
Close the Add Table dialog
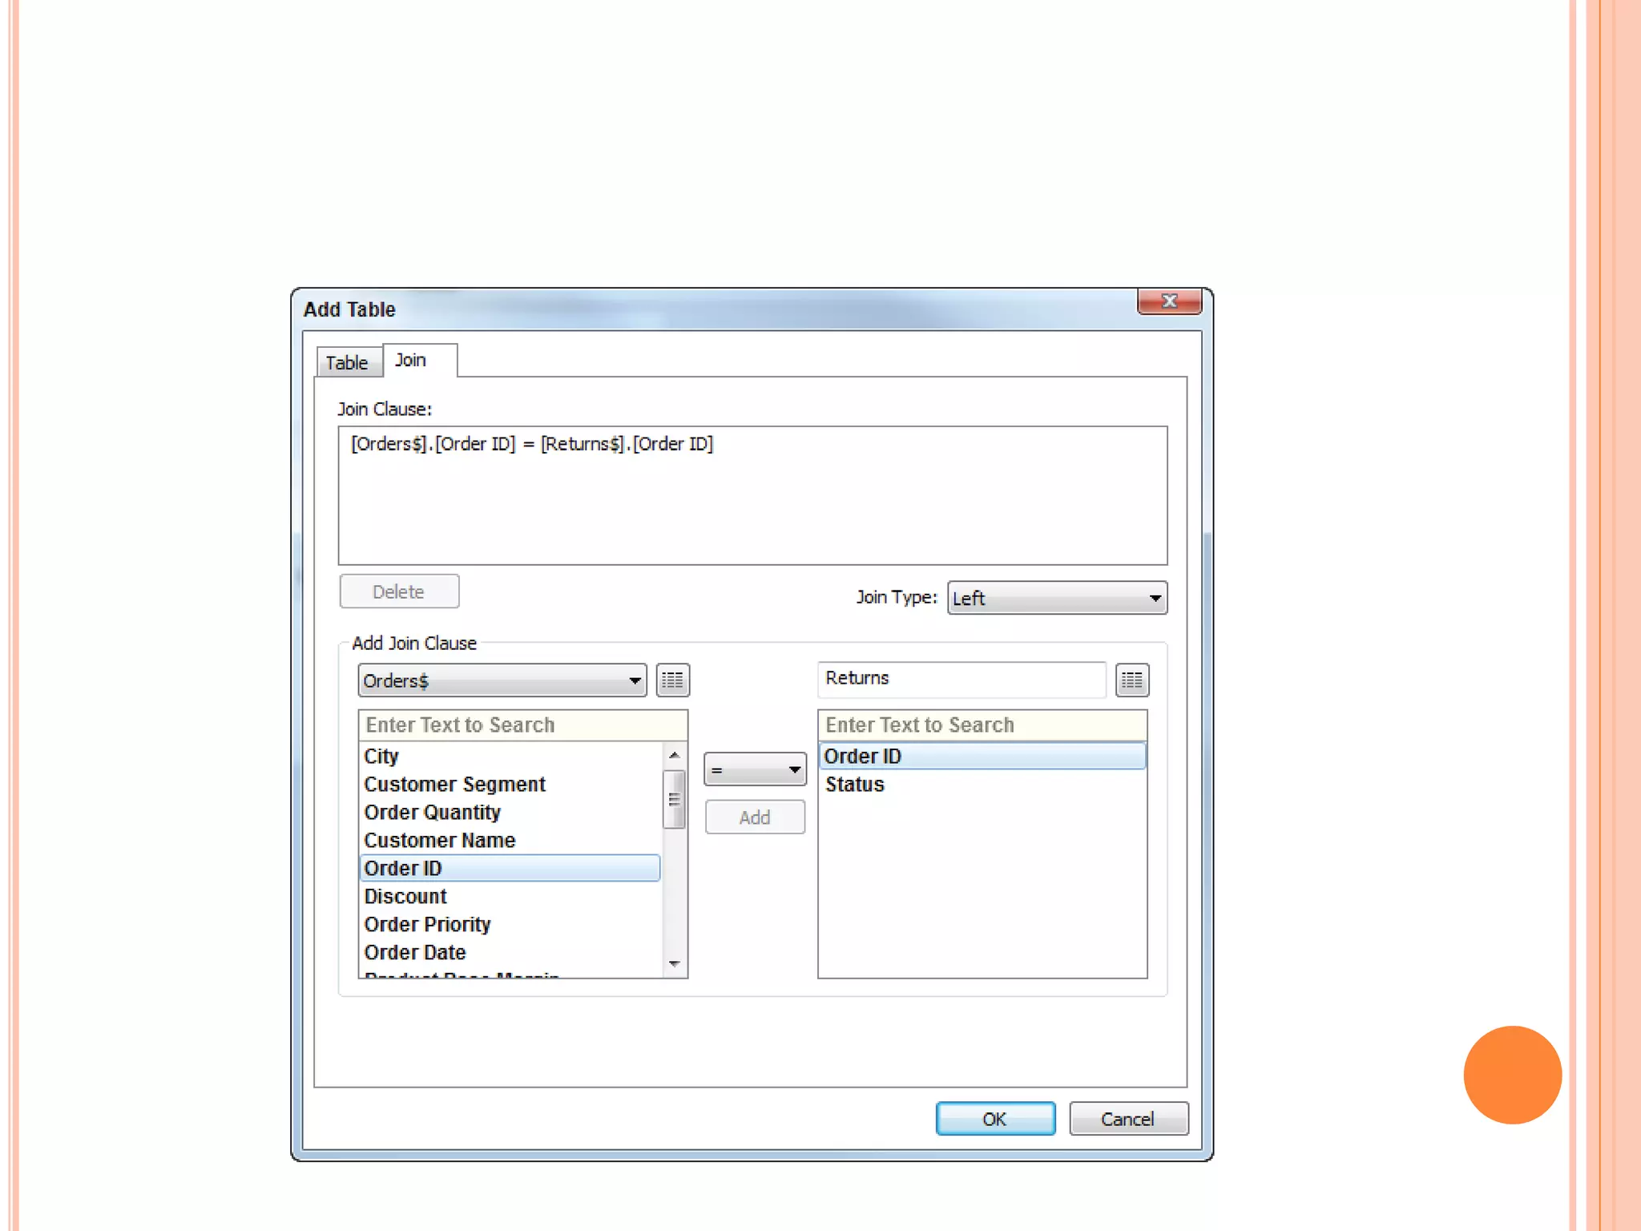pyautogui.click(x=1168, y=301)
